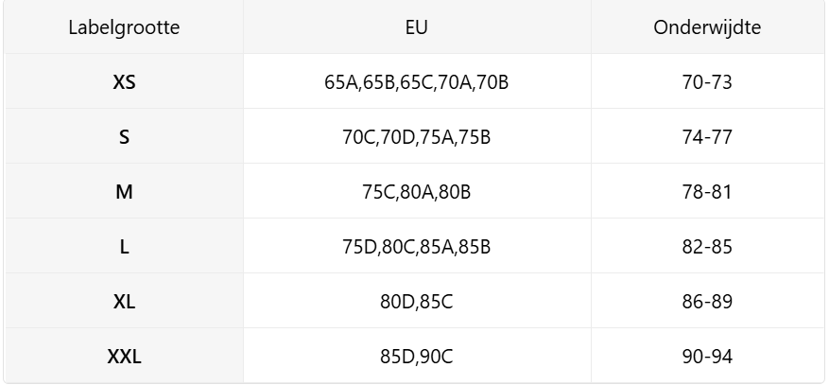This screenshot has height=385, width=829.
Task: Select the 78-81 Onderwijdte value
Action: (707, 192)
